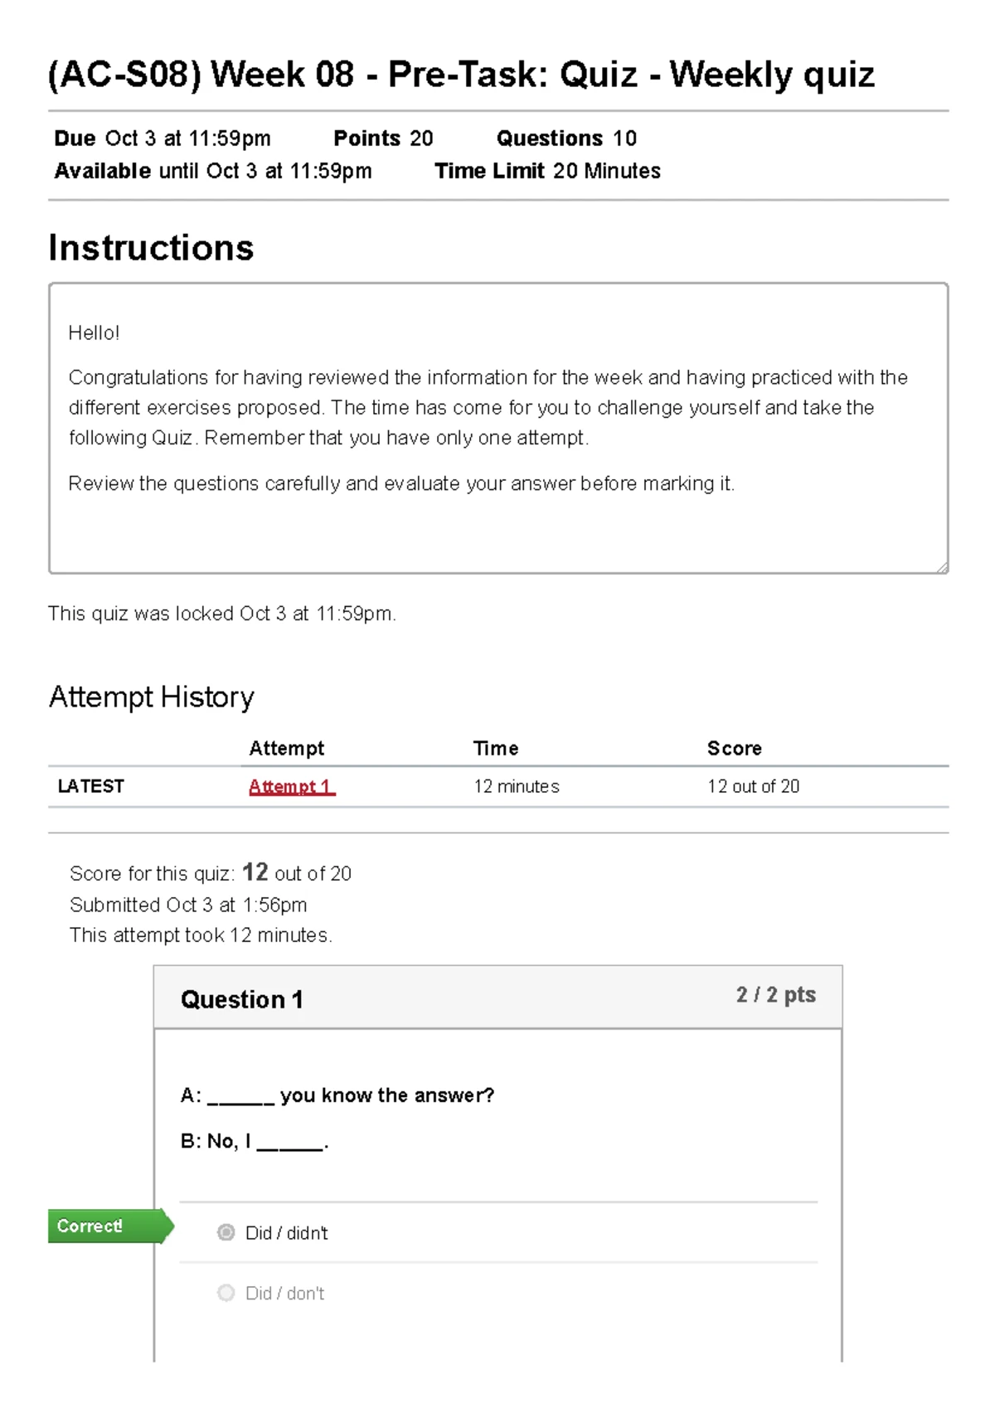
Task: Click the Time column header
Action: [x=495, y=748]
